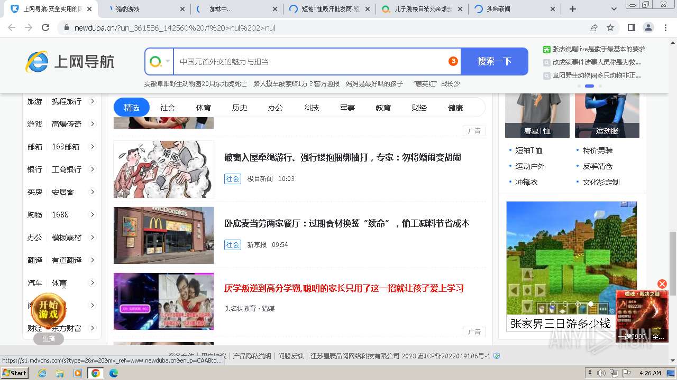Click the browser back arrow
The image size is (677, 380).
[x=12, y=27]
